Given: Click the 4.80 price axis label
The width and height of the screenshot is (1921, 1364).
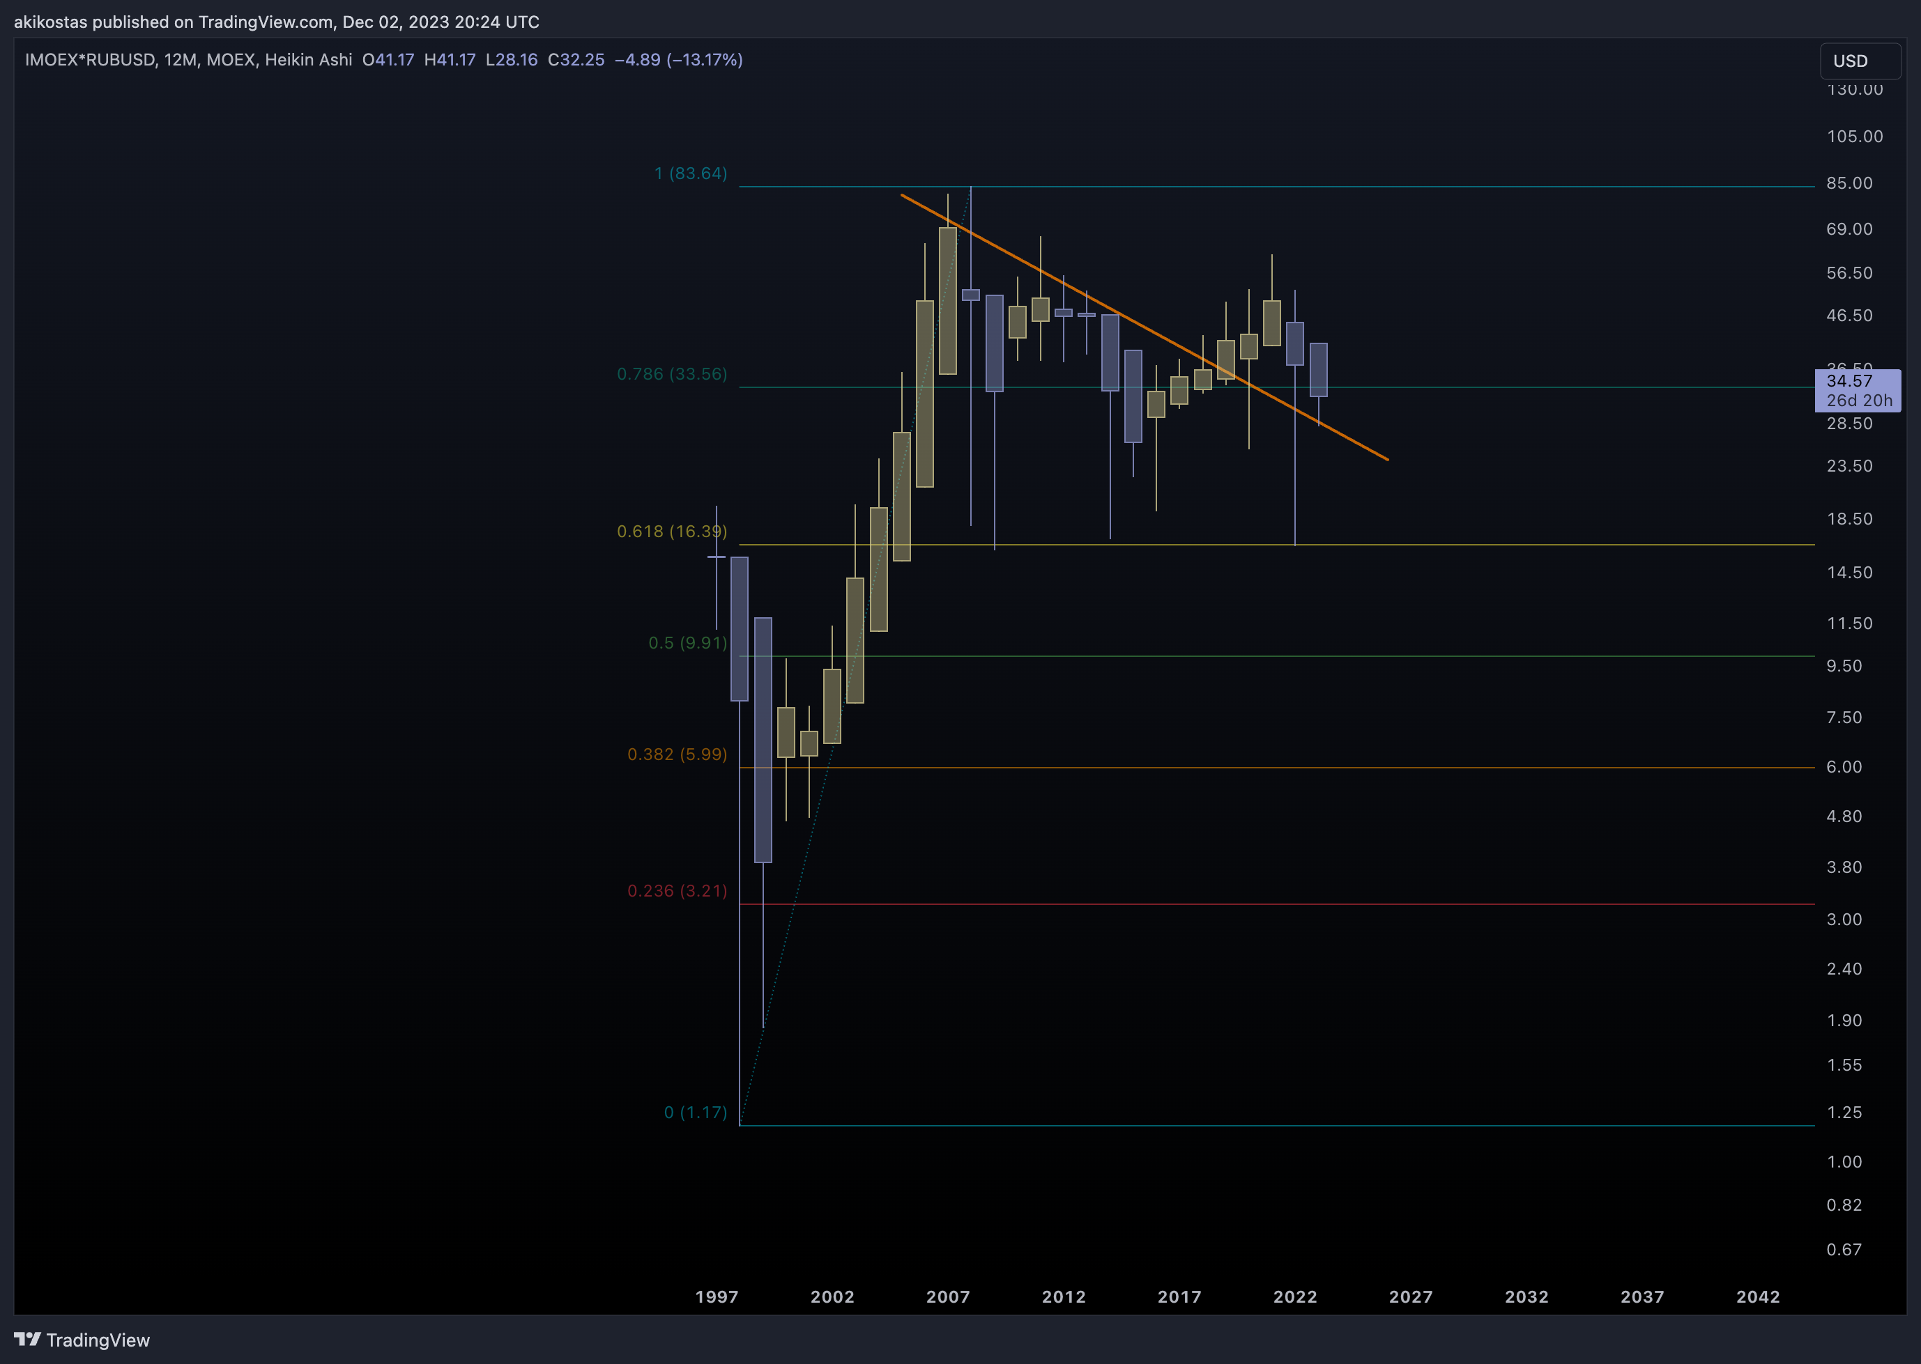Looking at the screenshot, I should [1844, 816].
